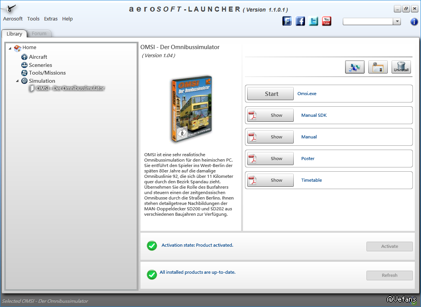The height and width of the screenshot is (307, 421).
Task: Click the Simulation category icon
Action: (x=24, y=81)
